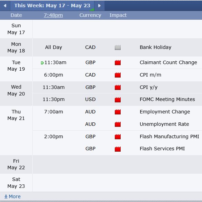Click the 11:30pm time cell
This screenshot has height=202, width=202.
point(53,99)
